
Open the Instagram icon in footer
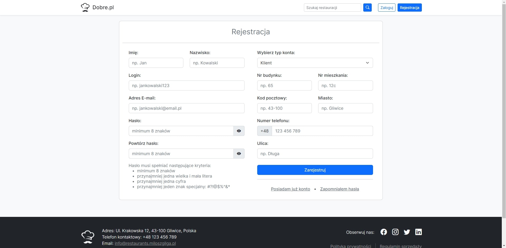(395, 232)
